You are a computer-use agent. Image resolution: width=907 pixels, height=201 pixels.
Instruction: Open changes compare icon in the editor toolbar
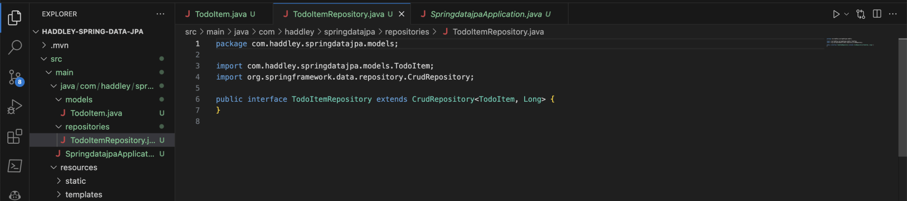[x=861, y=14]
